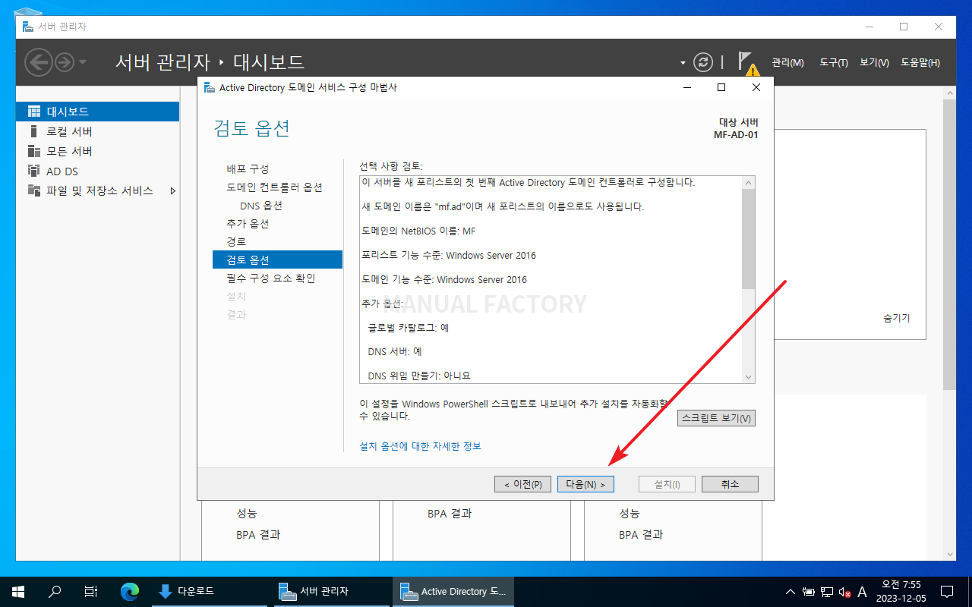Open the 보기(V) menu
The image size is (972, 607).
[x=874, y=63]
